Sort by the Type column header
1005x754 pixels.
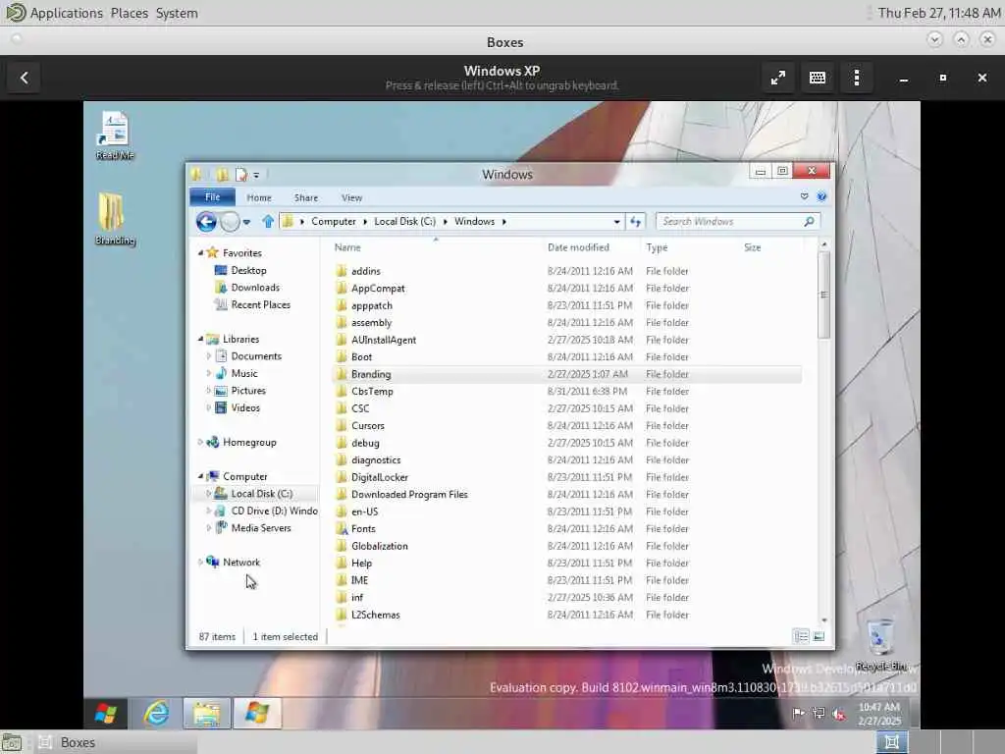657,246
